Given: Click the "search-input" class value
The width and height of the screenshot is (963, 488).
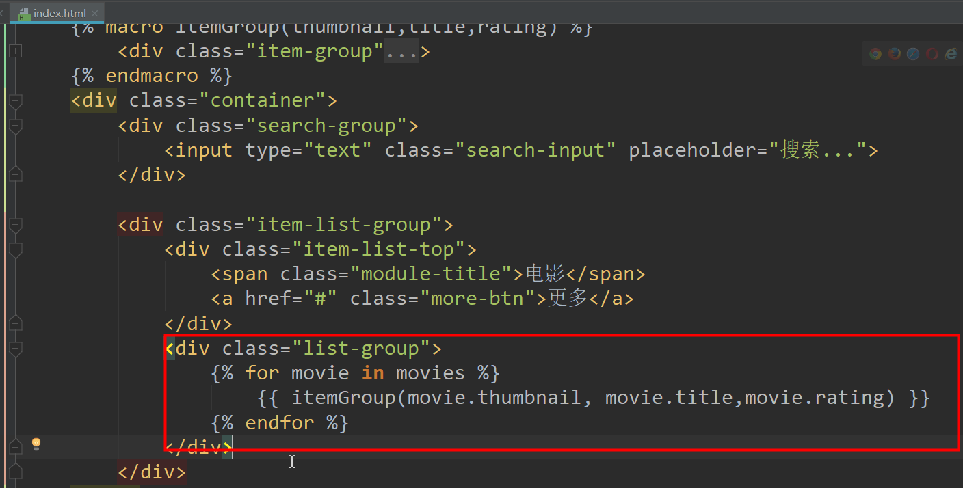Looking at the screenshot, I should point(536,150).
